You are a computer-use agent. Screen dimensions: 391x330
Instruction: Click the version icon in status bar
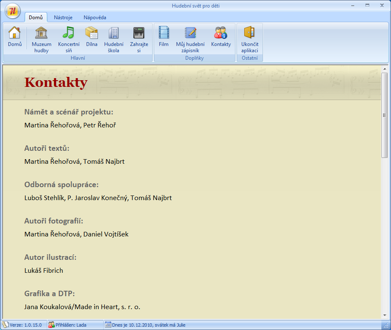click(5, 325)
